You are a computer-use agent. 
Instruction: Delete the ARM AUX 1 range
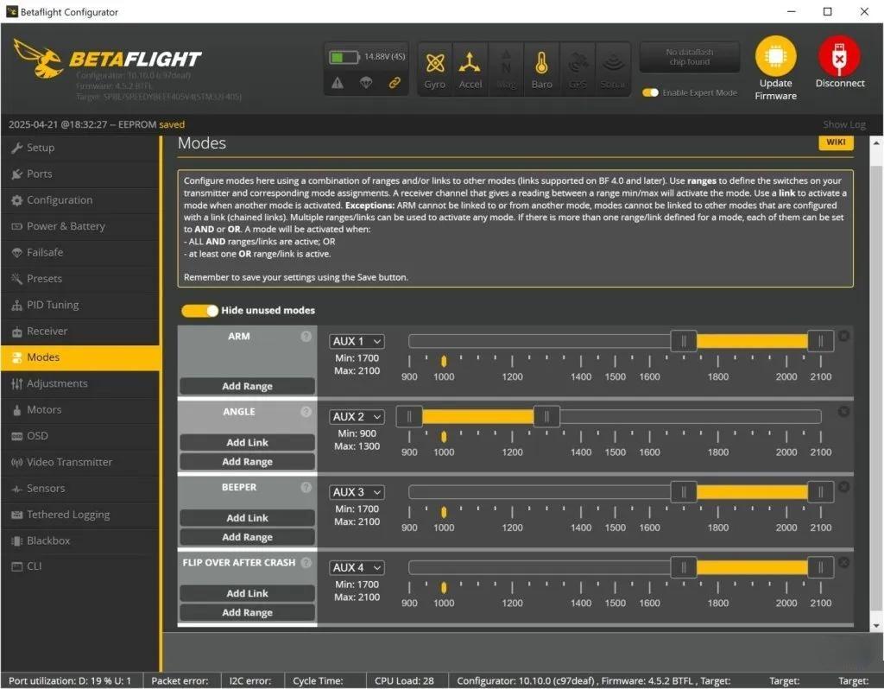843,336
